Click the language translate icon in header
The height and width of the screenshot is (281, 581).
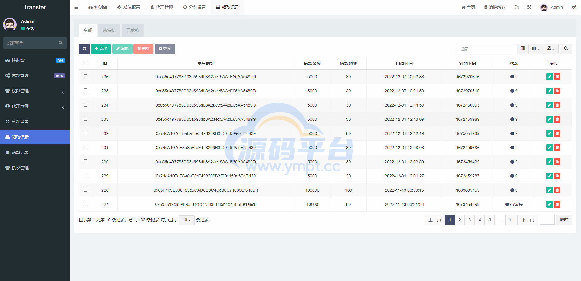click(517, 7)
